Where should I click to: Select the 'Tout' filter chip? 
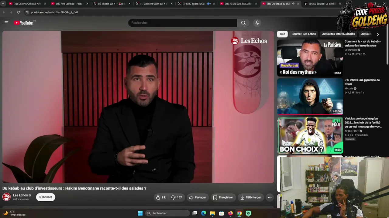click(282, 34)
